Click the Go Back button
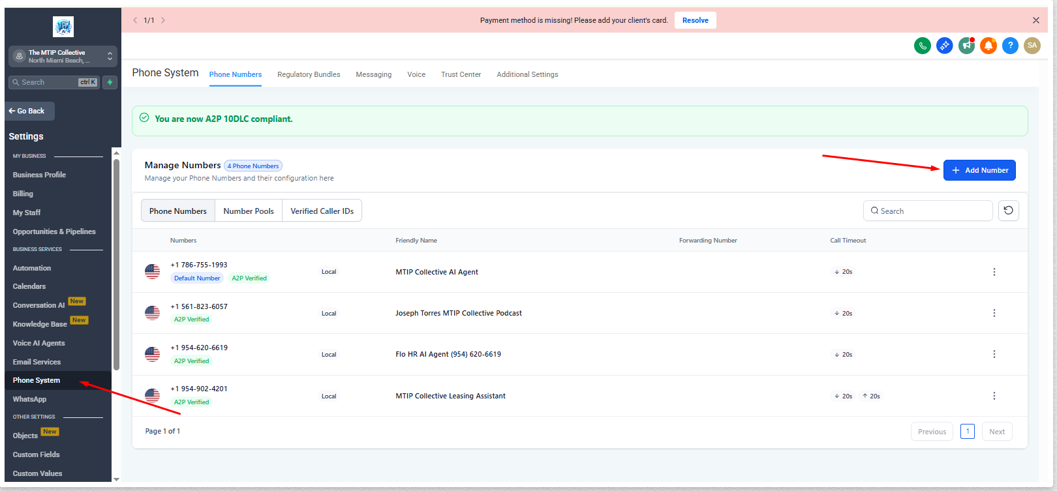This screenshot has height=491, width=1057. coord(30,111)
